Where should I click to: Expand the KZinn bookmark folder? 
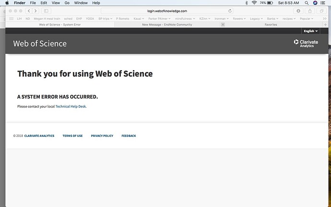coord(205,19)
